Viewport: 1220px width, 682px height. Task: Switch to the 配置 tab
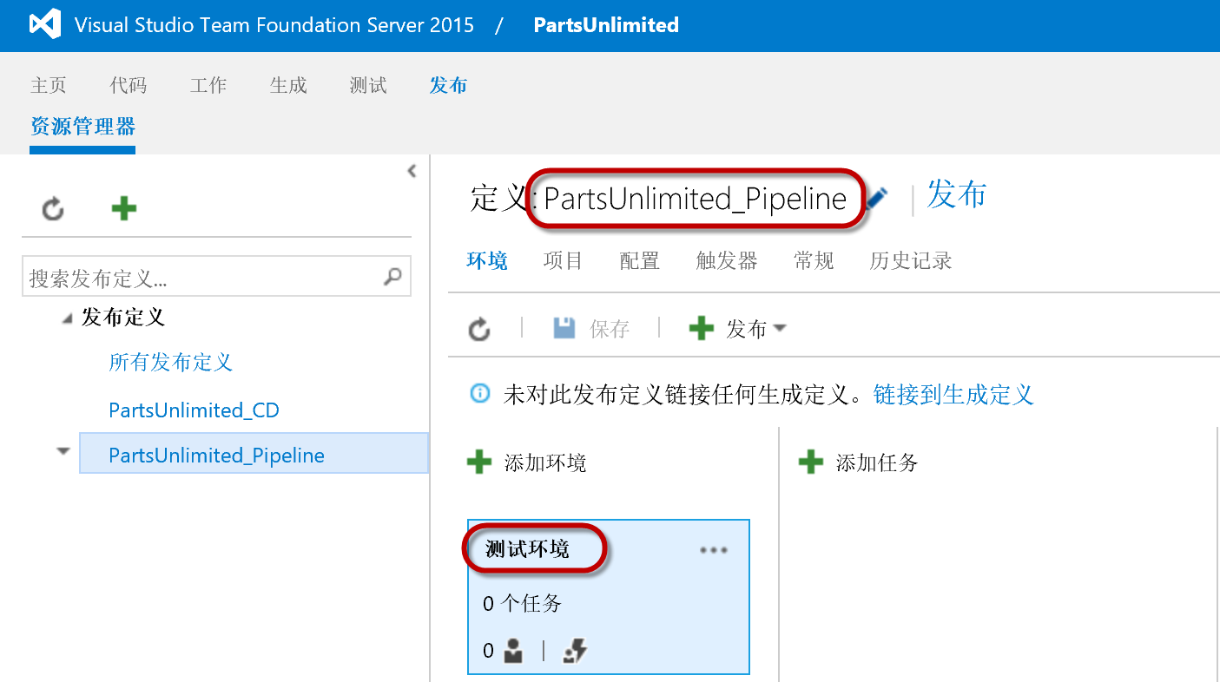(640, 260)
